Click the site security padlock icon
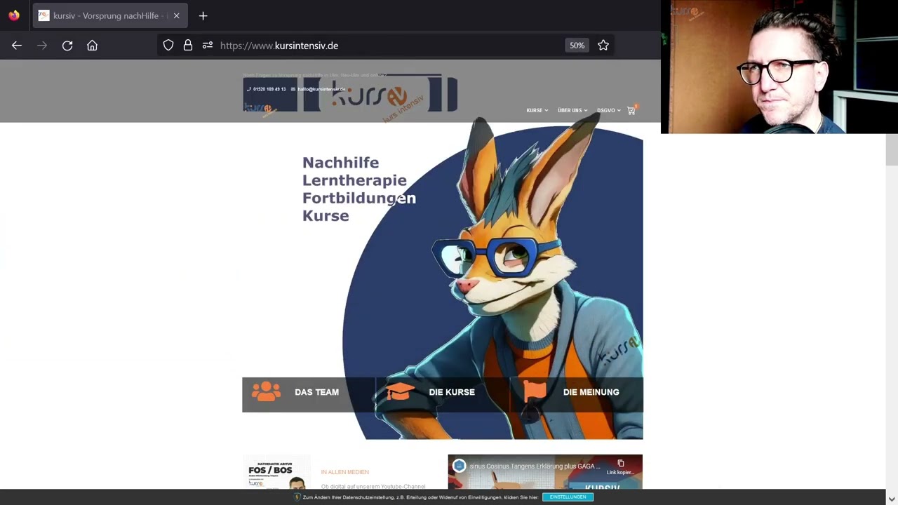This screenshot has height=505, width=898. pos(188,46)
